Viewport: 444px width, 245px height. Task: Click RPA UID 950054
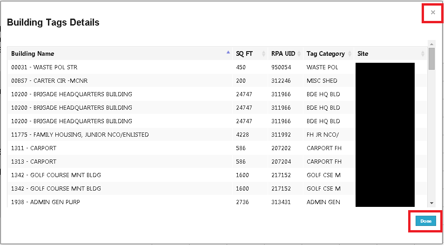tap(281, 67)
